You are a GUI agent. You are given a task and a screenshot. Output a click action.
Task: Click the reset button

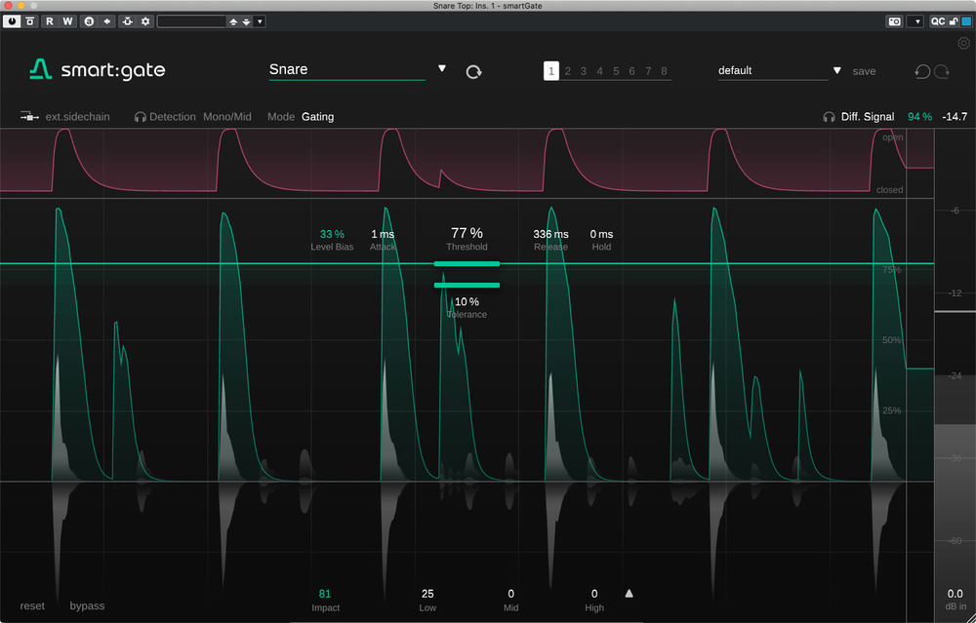[32, 605]
